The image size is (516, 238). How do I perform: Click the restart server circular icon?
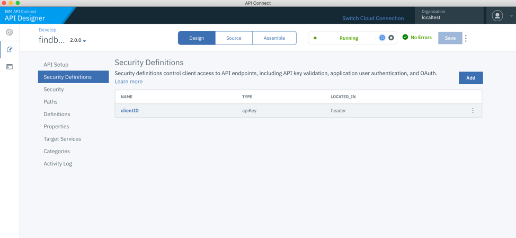tap(382, 38)
